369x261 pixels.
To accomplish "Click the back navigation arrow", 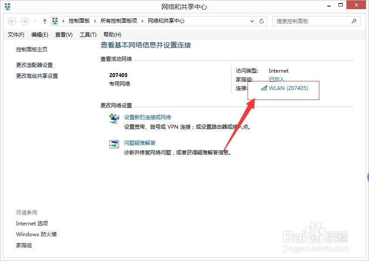I will pyautogui.click(x=12, y=21).
